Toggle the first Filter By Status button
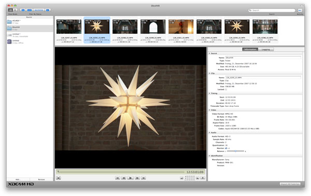Screen dimensions: 311x196 coord(23,10)
